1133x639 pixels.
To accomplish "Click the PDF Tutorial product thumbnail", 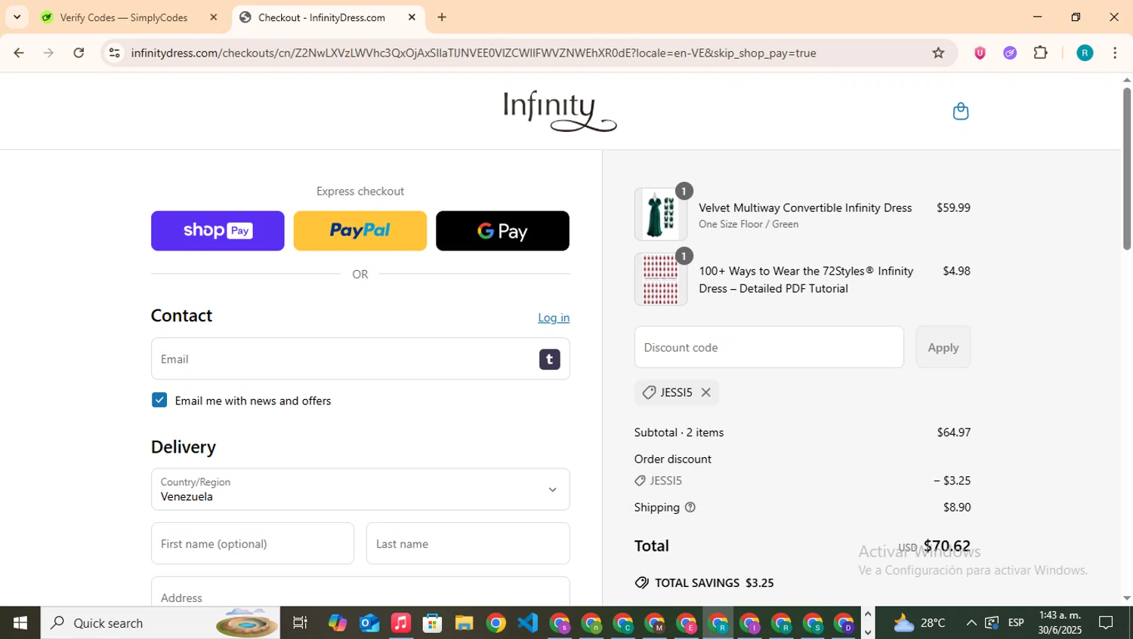I will pos(661,279).
